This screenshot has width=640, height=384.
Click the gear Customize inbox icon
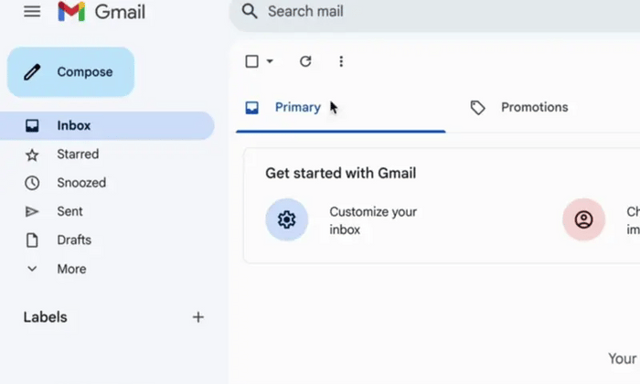(x=287, y=219)
